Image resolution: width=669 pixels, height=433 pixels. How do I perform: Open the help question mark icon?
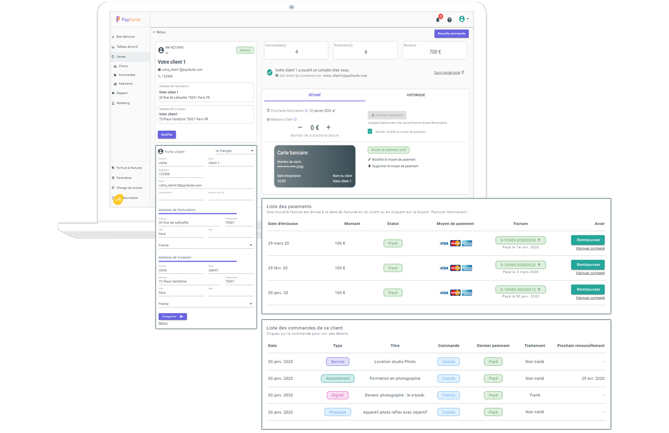[x=449, y=20]
